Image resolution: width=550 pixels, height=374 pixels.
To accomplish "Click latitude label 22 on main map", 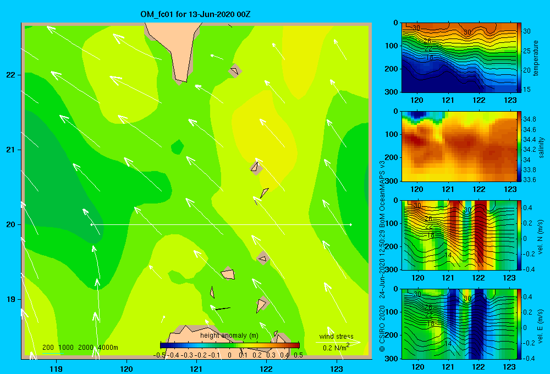I will point(11,75).
